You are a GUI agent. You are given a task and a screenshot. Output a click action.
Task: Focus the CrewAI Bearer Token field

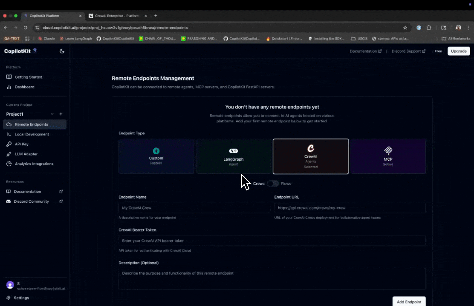tap(272, 241)
